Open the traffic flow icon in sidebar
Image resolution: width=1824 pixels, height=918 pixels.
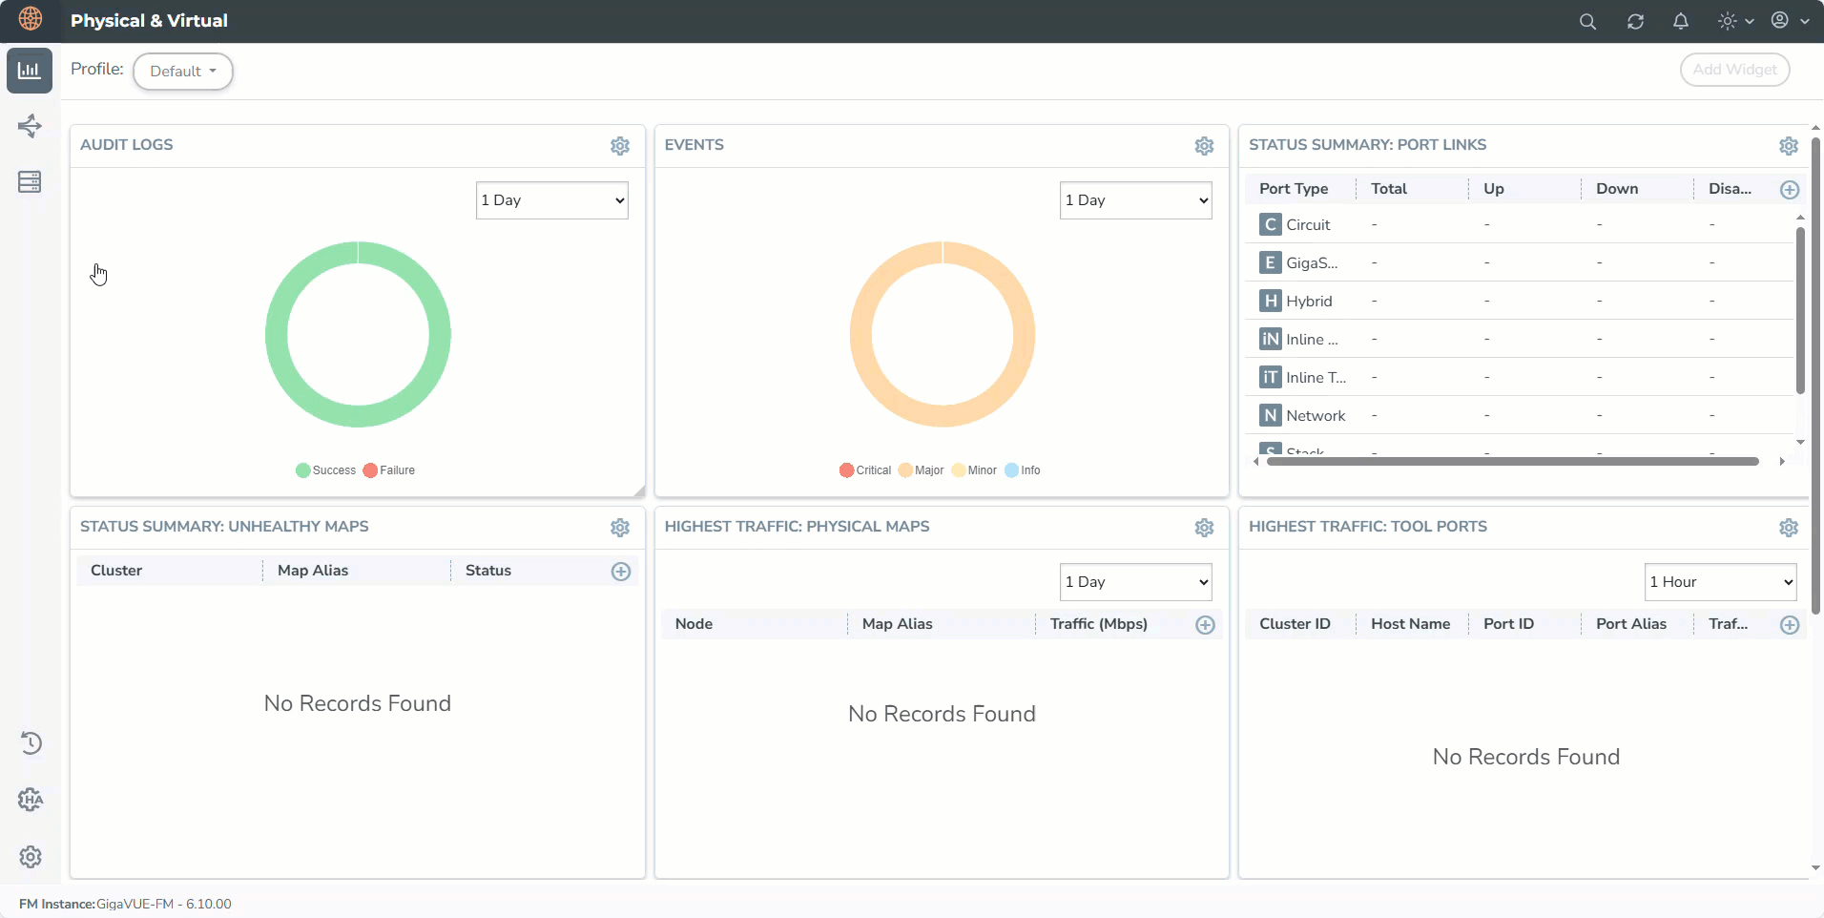click(x=30, y=126)
